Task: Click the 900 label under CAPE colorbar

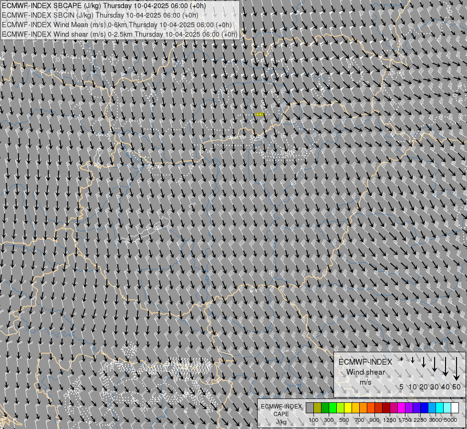Action: coord(374,420)
